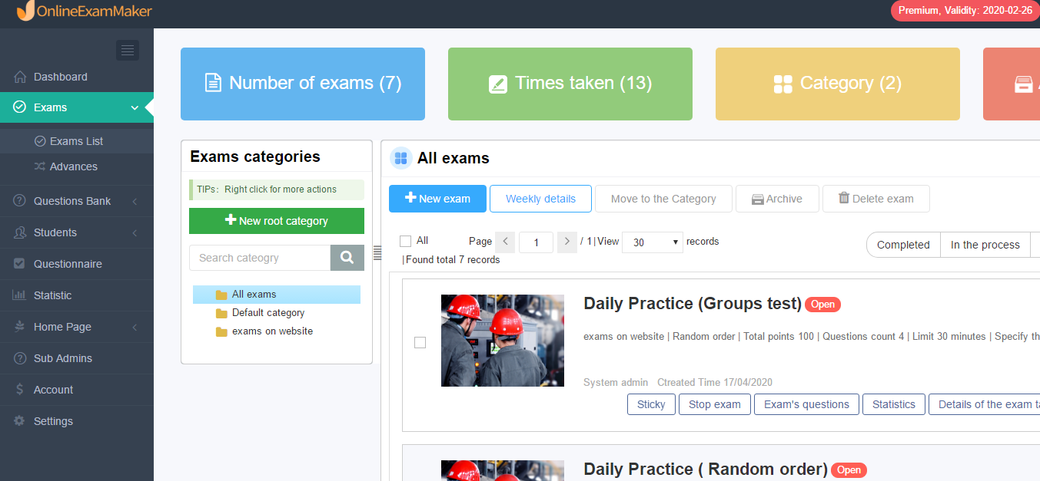The image size is (1040, 481).
Task: Click the magnifier search category button
Action: (x=347, y=258)
